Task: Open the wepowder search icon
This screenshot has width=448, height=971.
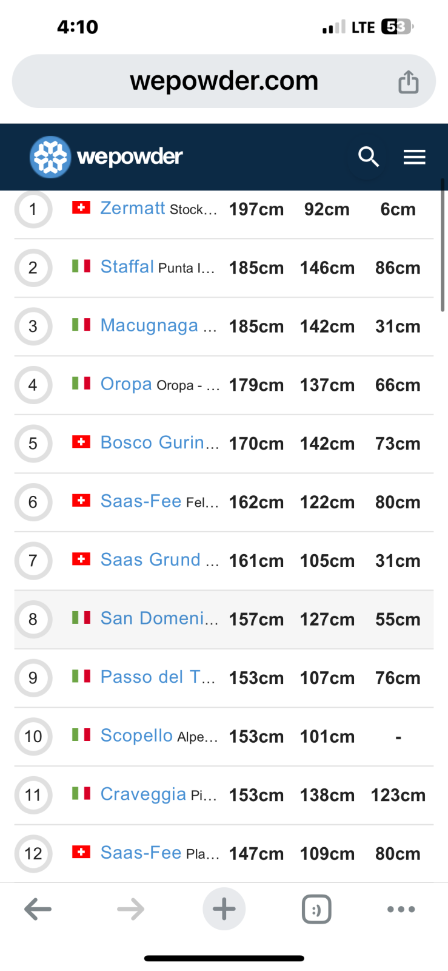Action: pos(368,157)
